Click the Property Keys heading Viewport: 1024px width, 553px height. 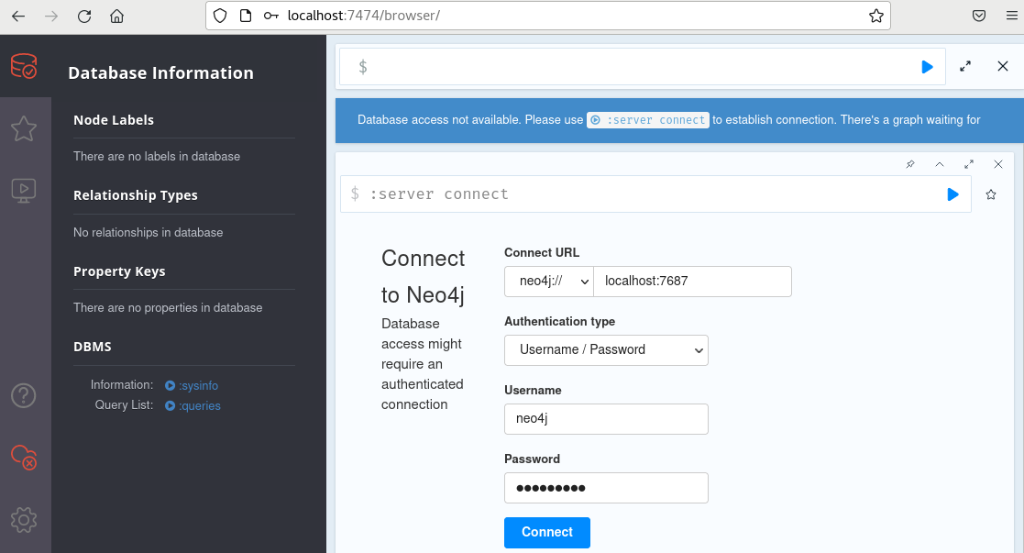click(119, 271)
